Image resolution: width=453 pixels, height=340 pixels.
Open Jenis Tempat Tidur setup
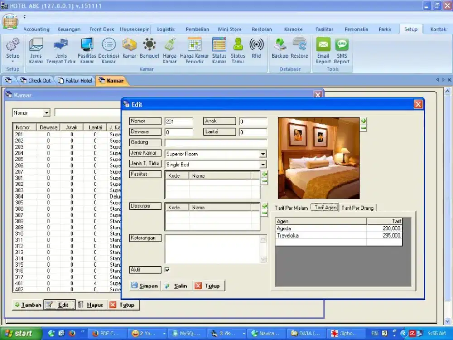pyautogui.click(x=61, y=50)
